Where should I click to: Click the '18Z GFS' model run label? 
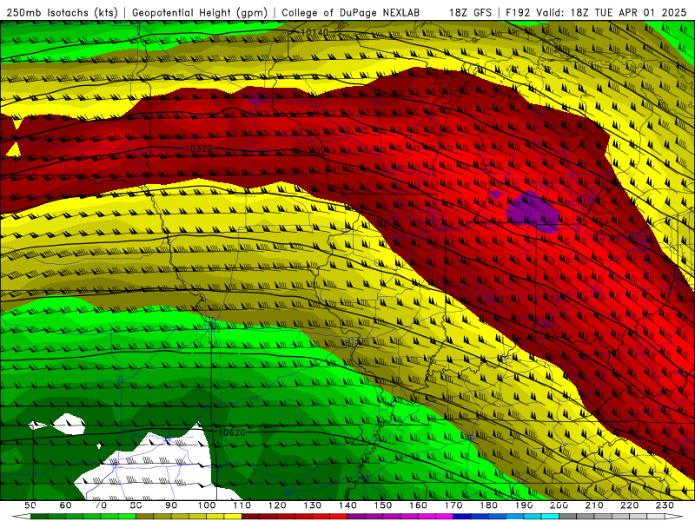pyautogui.click(x=470, y=13)
